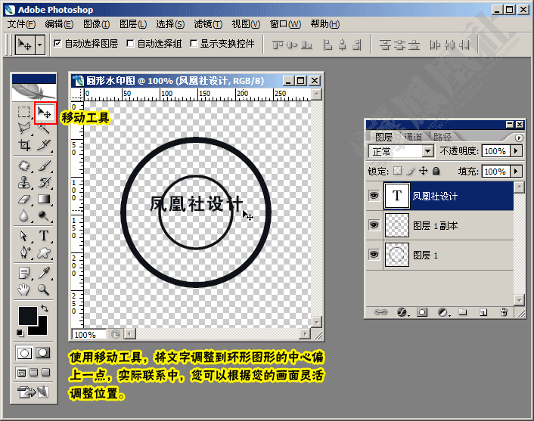Open the 滤镜 menu

pos(208,24)
